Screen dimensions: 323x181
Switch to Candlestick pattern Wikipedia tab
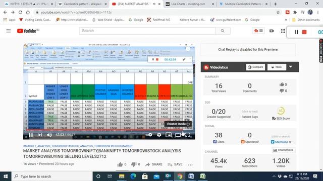[x=83, y=4]
